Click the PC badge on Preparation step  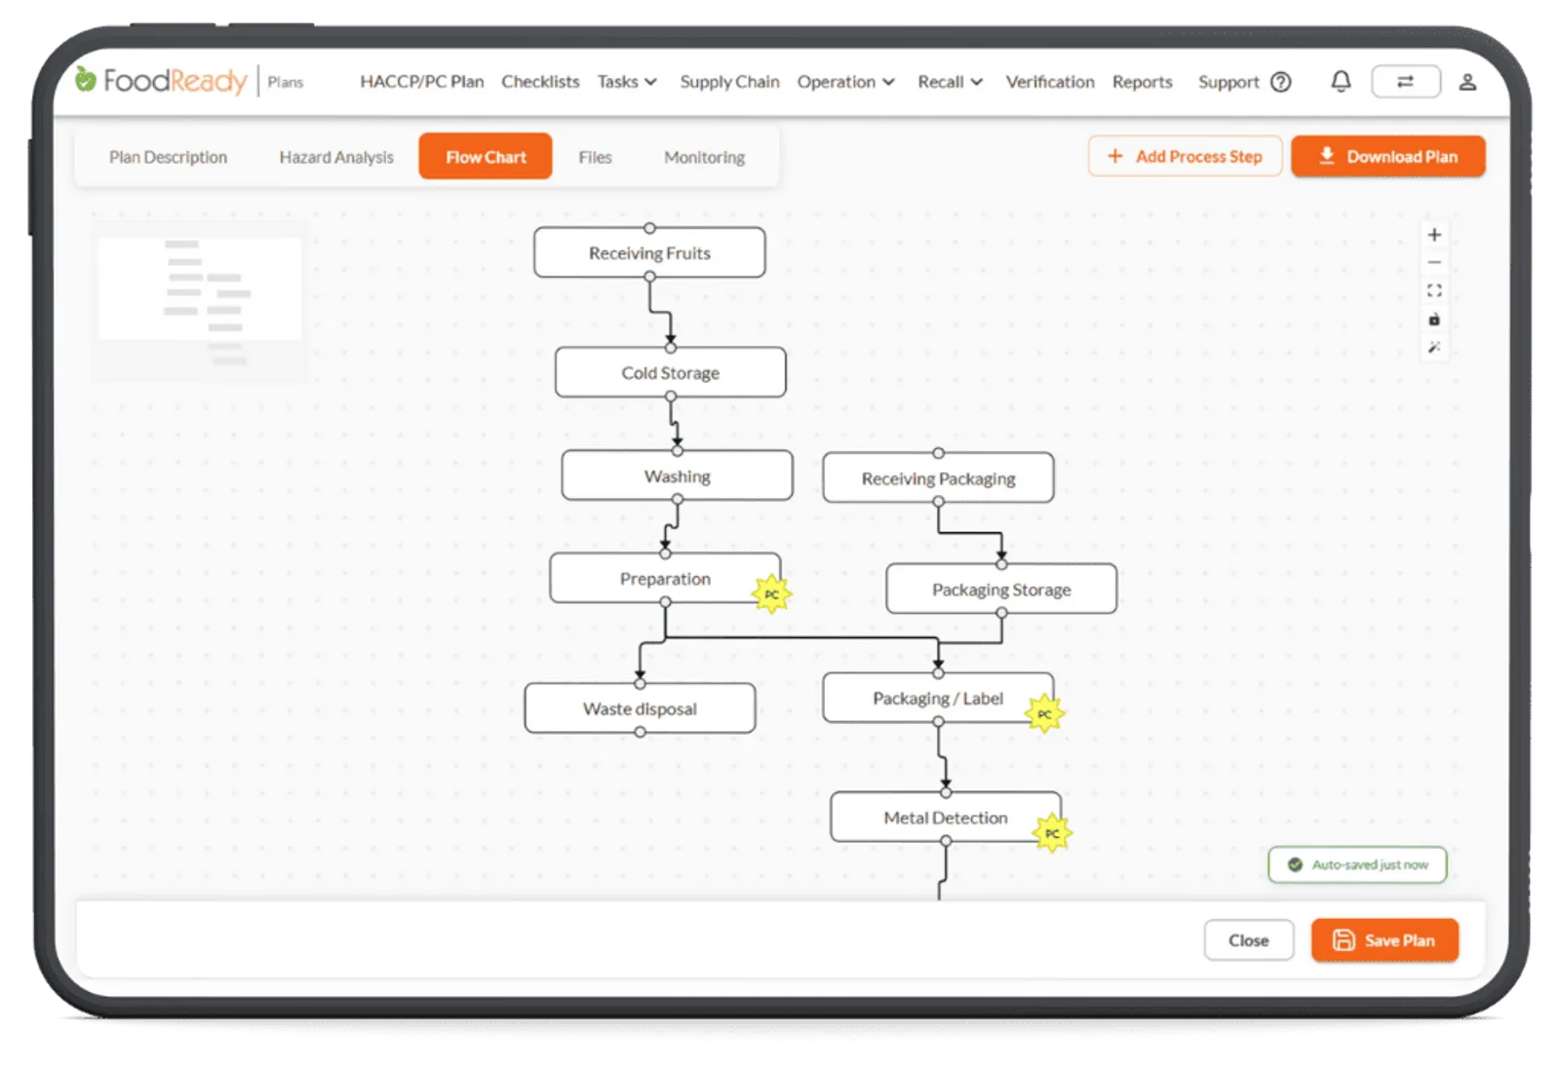[x=771, y=593]
